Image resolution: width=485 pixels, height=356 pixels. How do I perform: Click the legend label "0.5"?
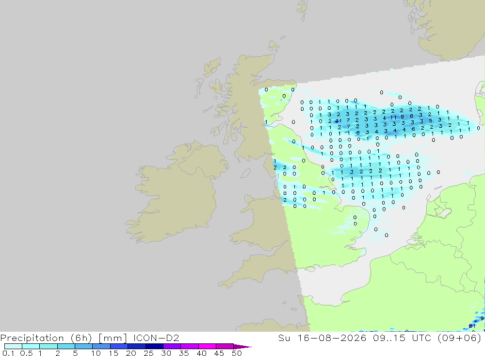26,353
